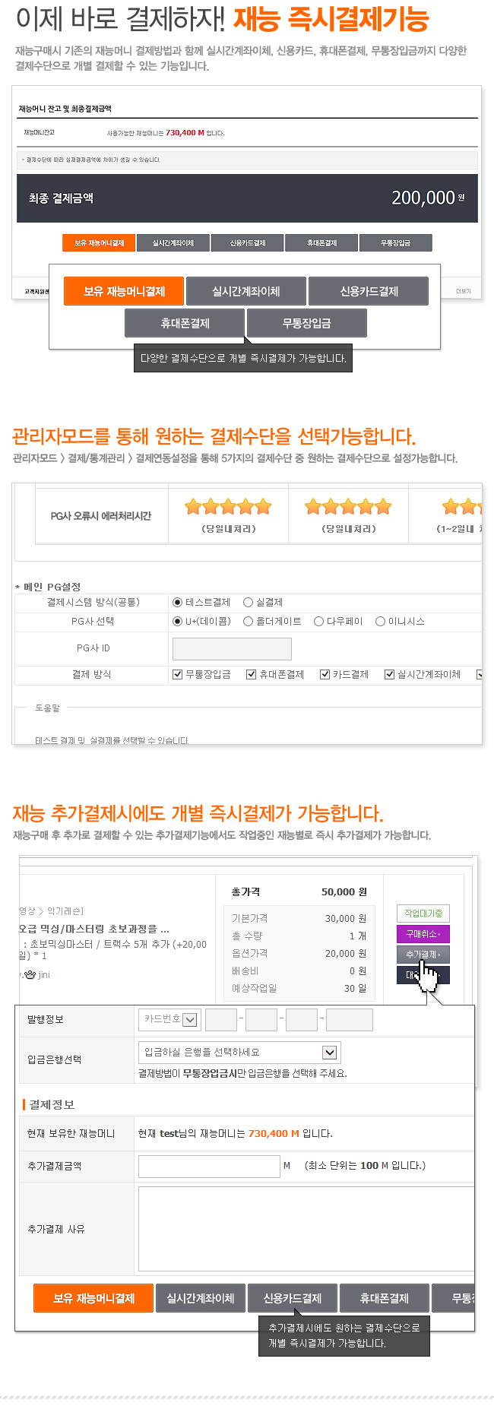Click the first five-star rating icon
The width and height of the screenshot is (494, 1406).
coord(228,506)
